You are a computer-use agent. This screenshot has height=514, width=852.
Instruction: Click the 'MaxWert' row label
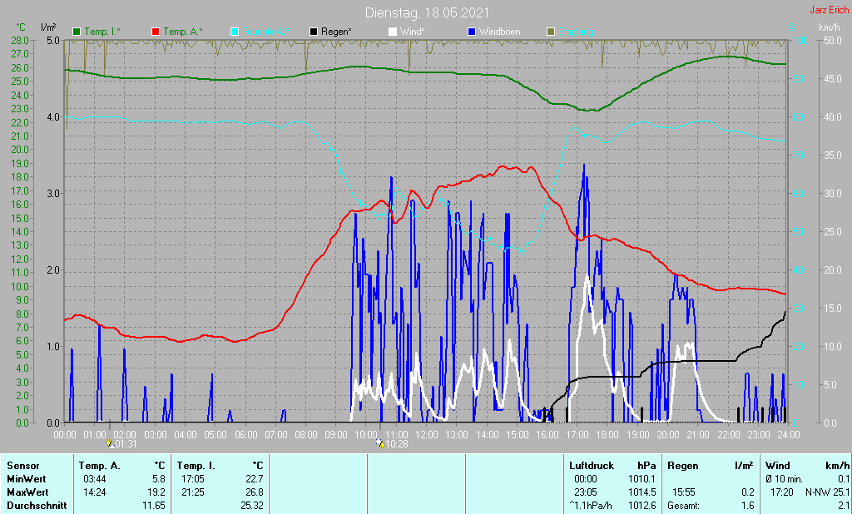coord(27,492)
